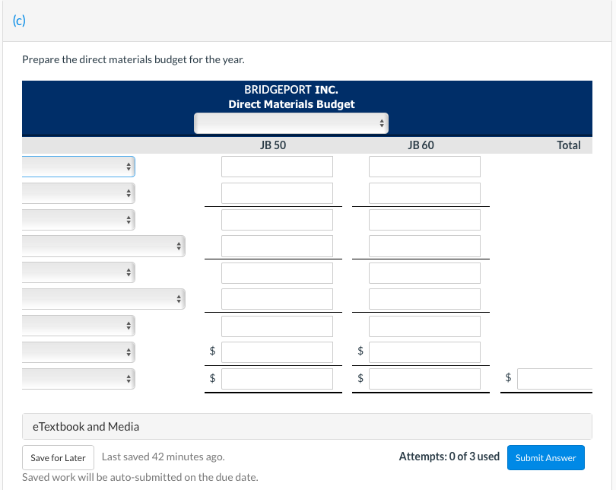Click the second row JB 60 input field

coord(424,193)
